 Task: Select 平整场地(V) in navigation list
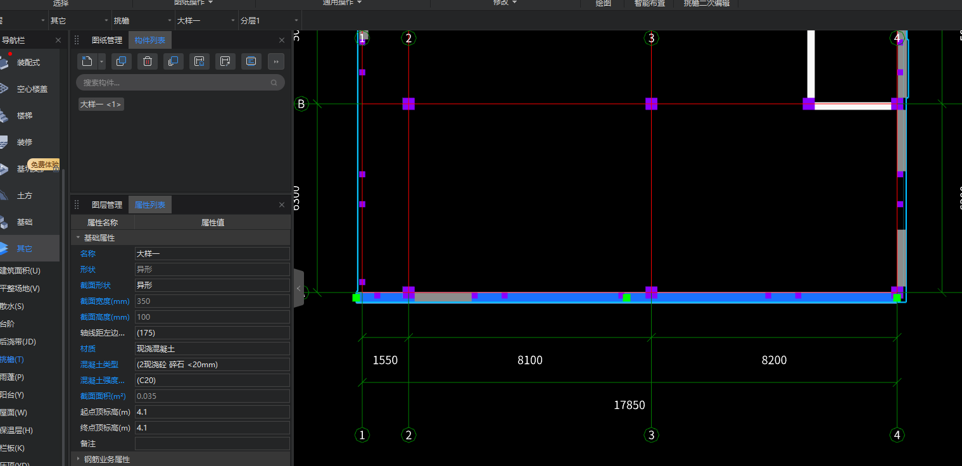(20, 289)
